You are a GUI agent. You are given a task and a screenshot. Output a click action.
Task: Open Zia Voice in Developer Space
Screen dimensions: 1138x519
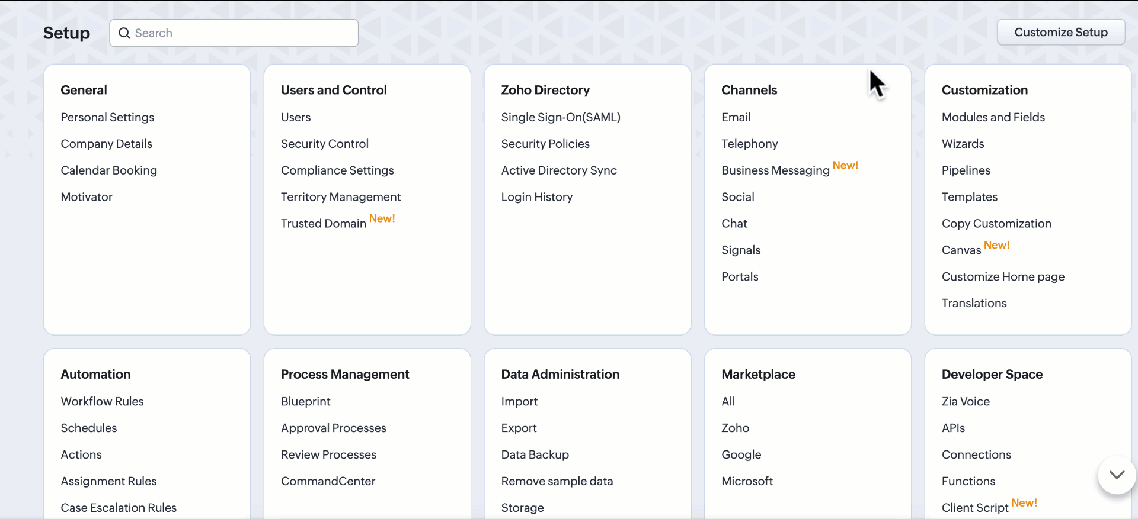point(965,401)
